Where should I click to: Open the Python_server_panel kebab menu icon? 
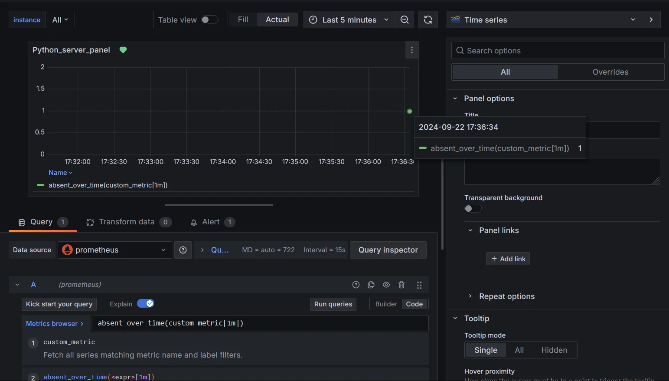click(x=412, y=50)
